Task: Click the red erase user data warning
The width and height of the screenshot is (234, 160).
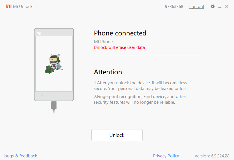Action: pos(119,47)
